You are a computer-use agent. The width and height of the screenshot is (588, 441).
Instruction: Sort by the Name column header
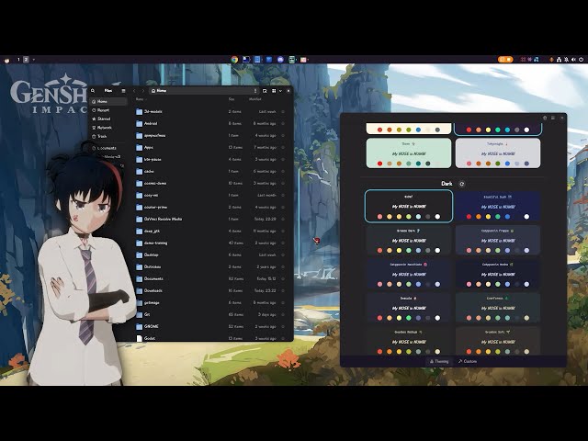tap(140, 99)
